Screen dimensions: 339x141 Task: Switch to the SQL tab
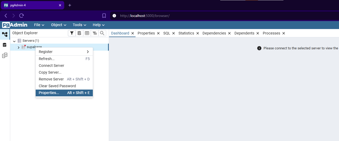(167, 33)
